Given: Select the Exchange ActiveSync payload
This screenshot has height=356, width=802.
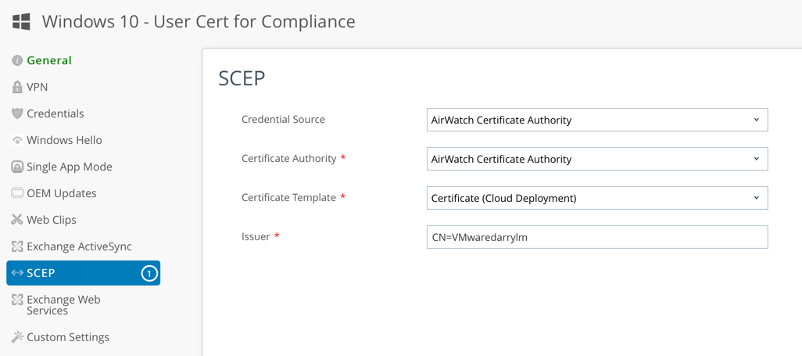Looking at the screenshot, I should coord(79,246).
